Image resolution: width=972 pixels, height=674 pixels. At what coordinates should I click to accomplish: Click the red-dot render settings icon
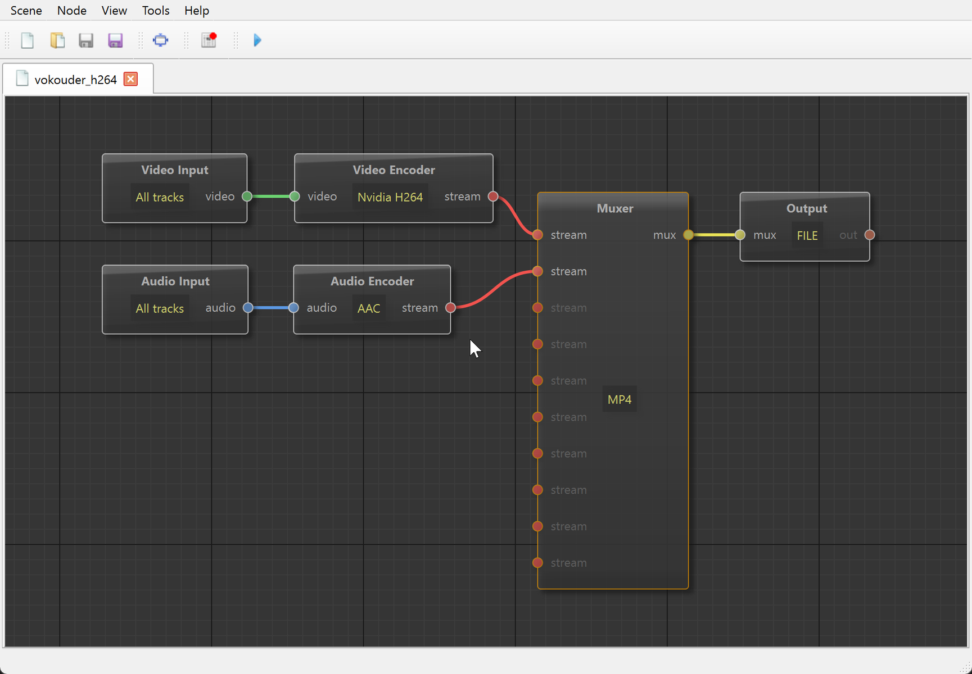coord(209,40)
